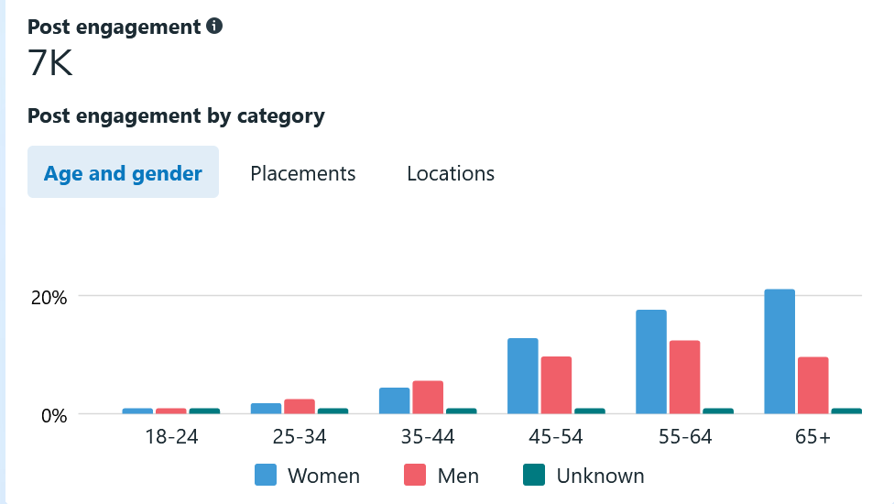
Task: Click the Women bar for 55-64
Action: [651, 362]
